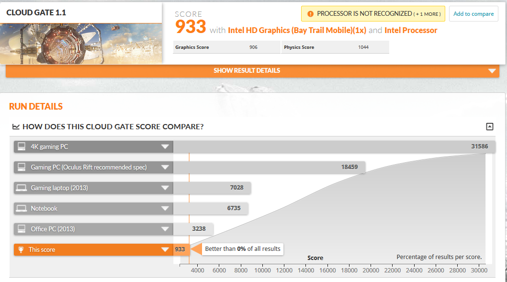Click the white arrow on Show Result Details bar

(x=492, y=71)
